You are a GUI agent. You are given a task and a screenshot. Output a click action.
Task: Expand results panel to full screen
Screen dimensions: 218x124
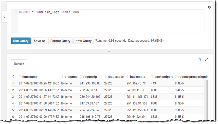coord(207,59)
